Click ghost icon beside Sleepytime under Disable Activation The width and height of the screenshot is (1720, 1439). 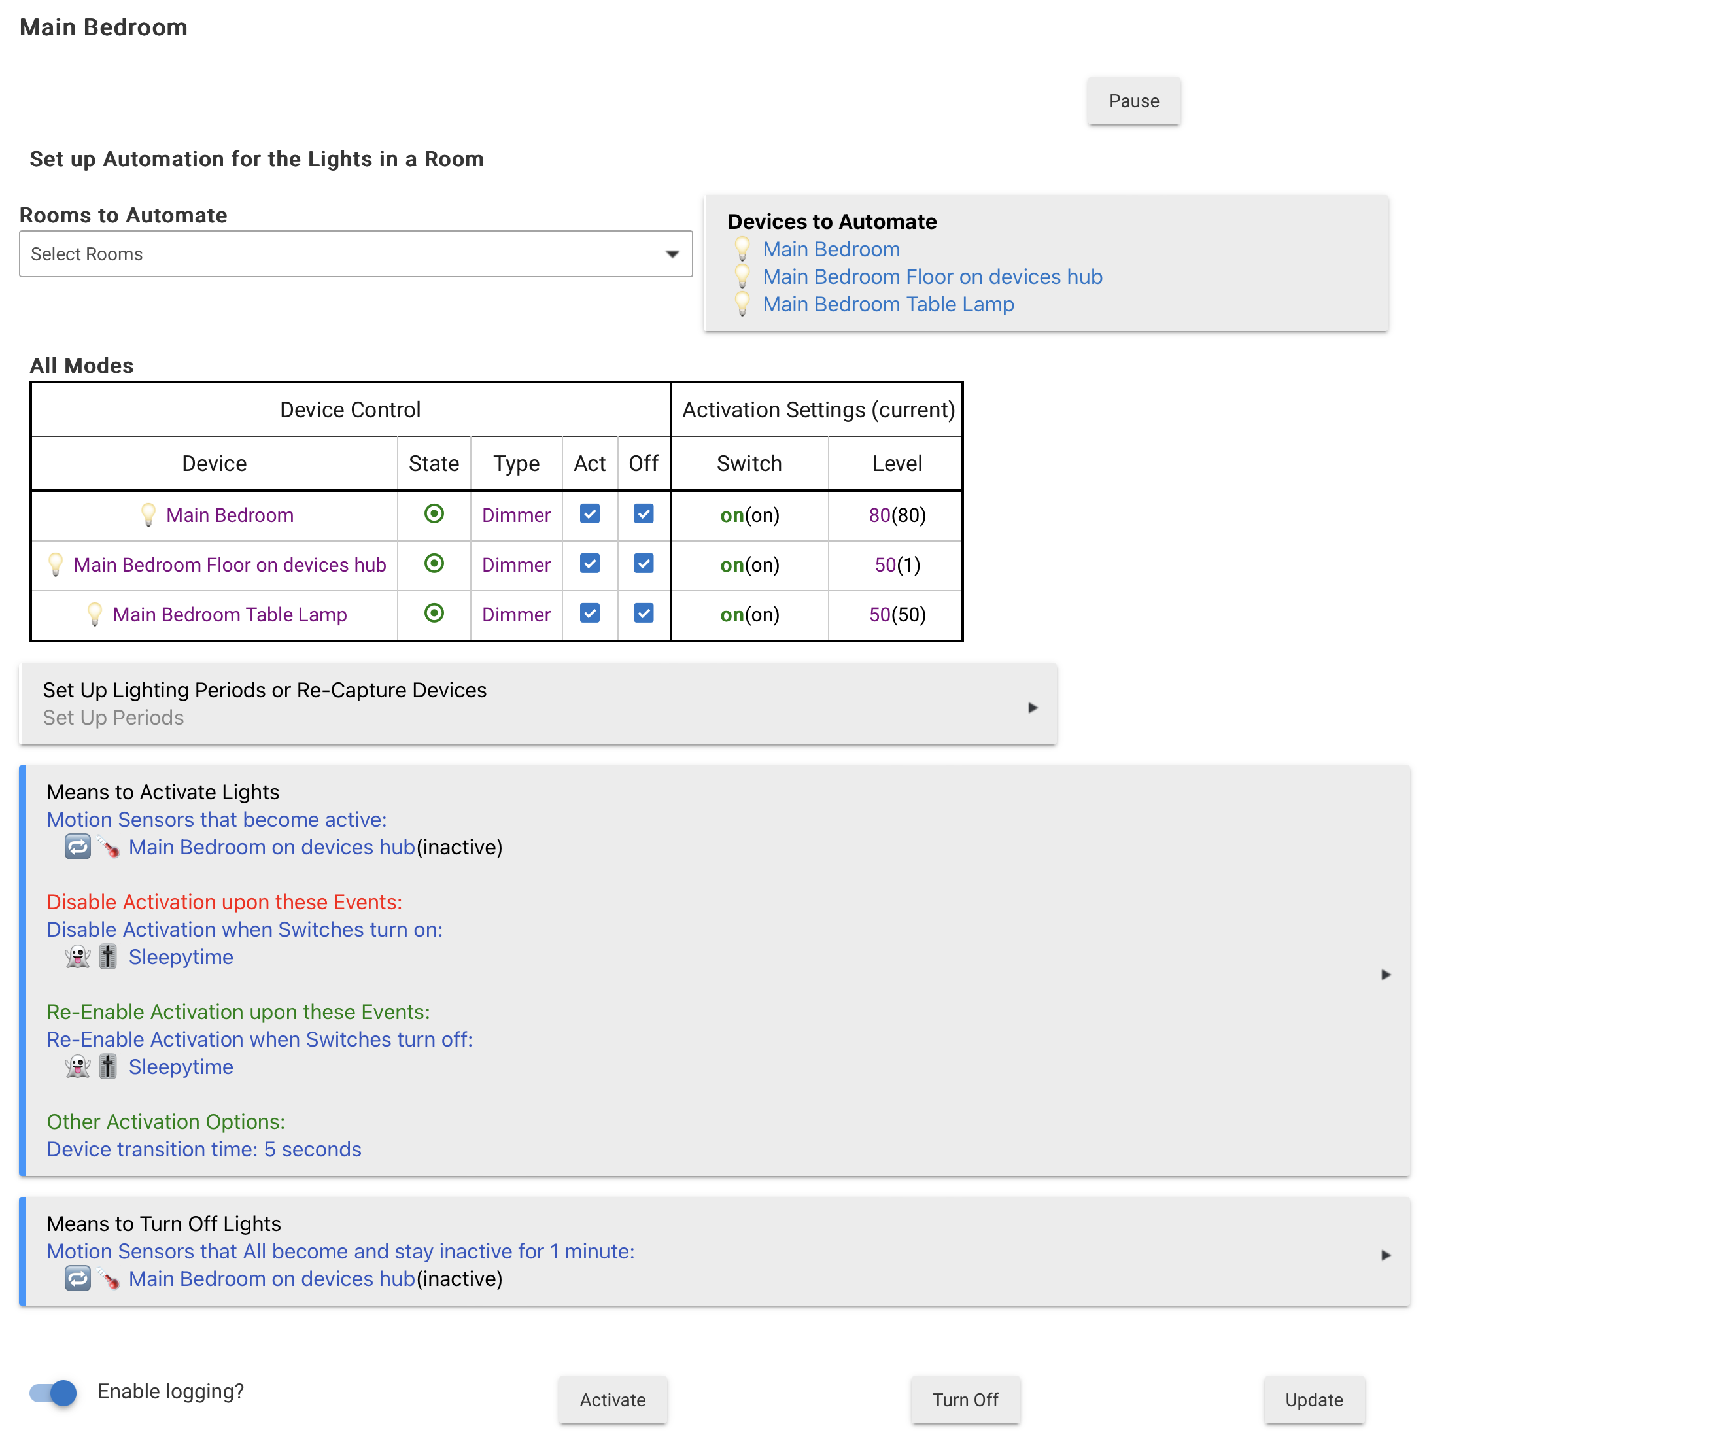78,956
